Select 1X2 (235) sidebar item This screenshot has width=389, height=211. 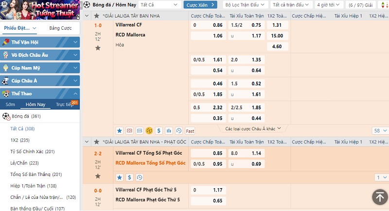20,140
